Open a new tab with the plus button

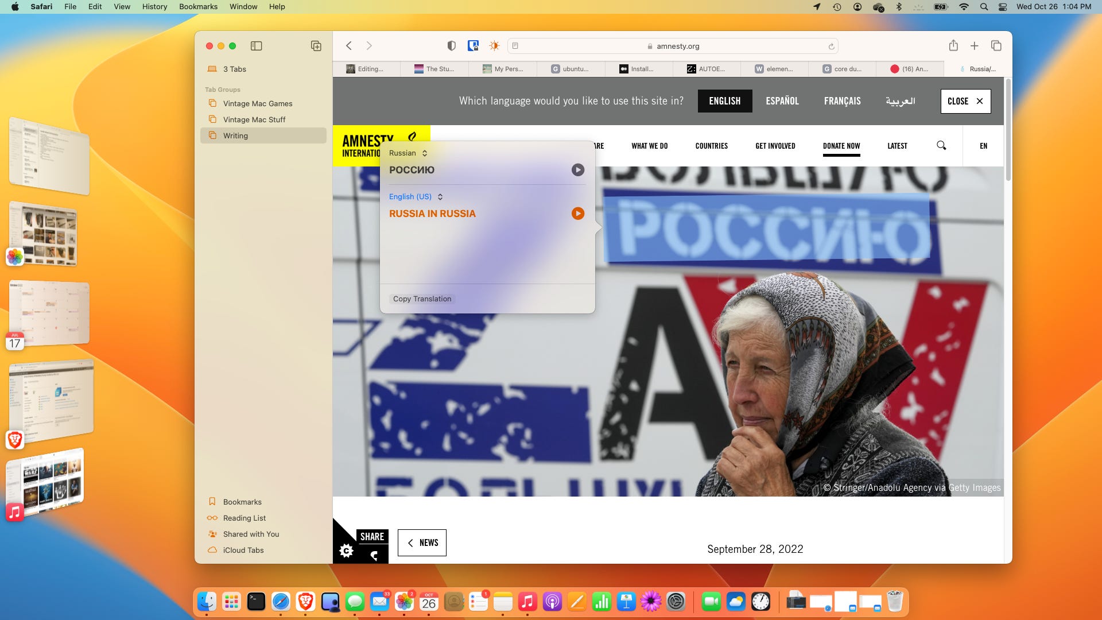(974, 46)
